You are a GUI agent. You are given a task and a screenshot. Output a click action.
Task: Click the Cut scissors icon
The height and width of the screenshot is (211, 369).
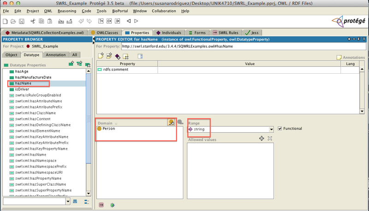pos(33,21)
